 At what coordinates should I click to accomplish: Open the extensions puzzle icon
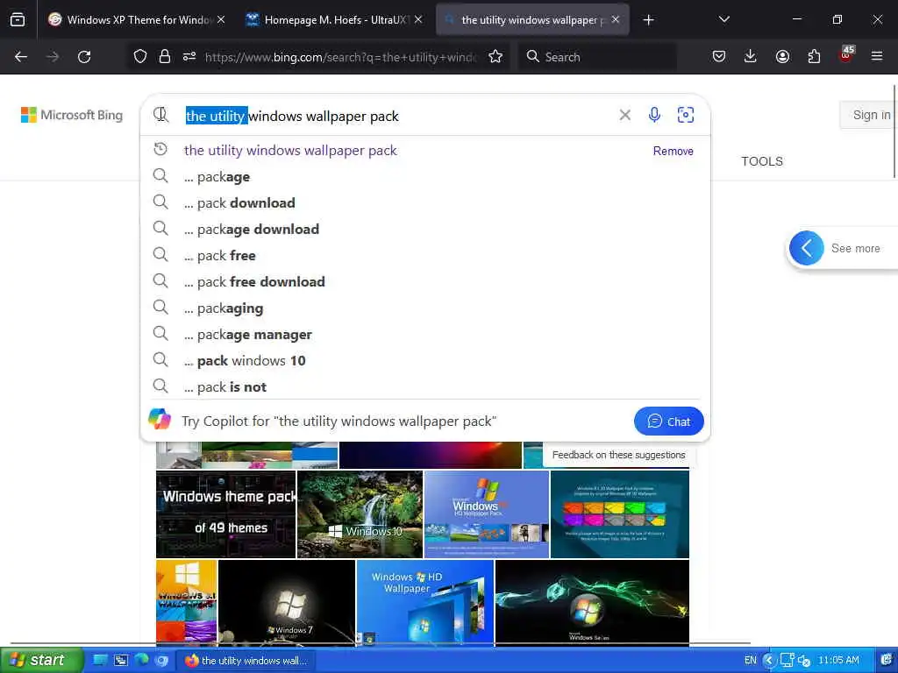point(814,57)
